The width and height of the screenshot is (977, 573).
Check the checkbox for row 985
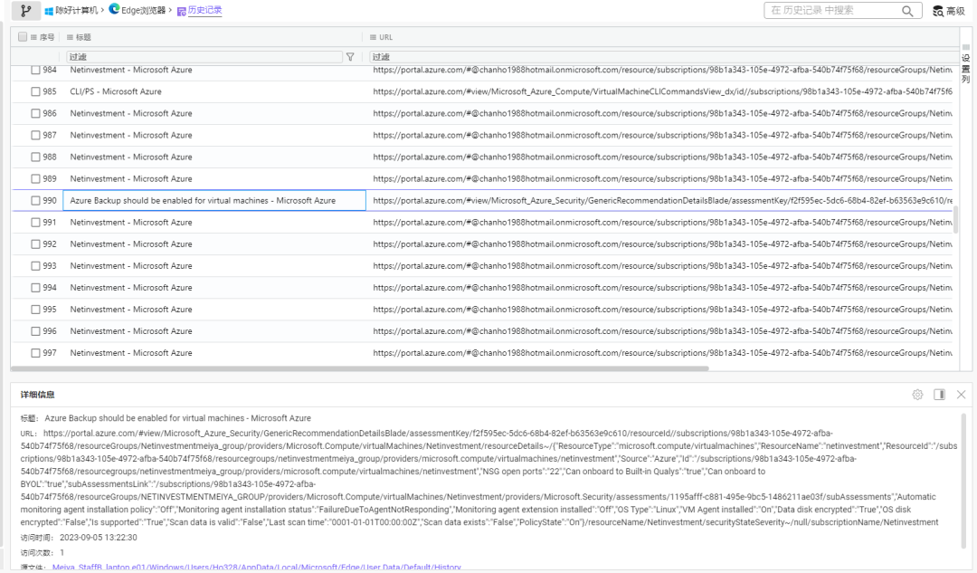35,91
